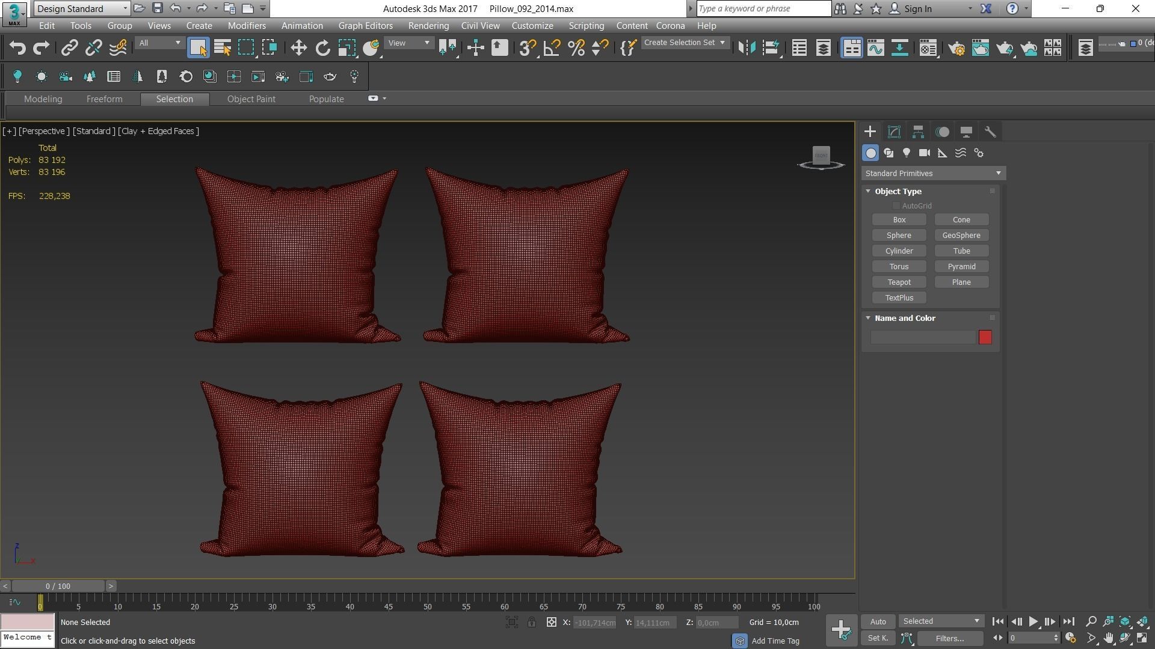Open Curve Editor from toolbar
The image size is (1155, 649).
click(x=876, y=48)
